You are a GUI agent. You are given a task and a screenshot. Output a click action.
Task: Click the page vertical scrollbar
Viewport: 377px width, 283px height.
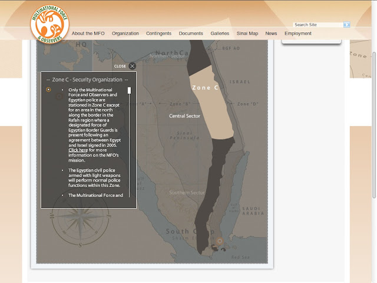pos(374,125)
